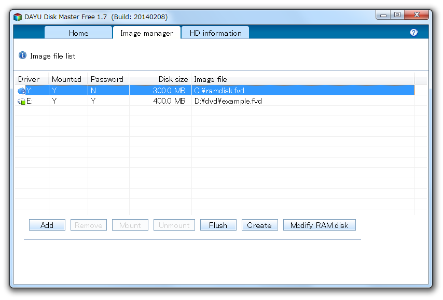The image size is (443, 300).
Task: Click the Y: driver letter cell
Action: pos(30,91)
